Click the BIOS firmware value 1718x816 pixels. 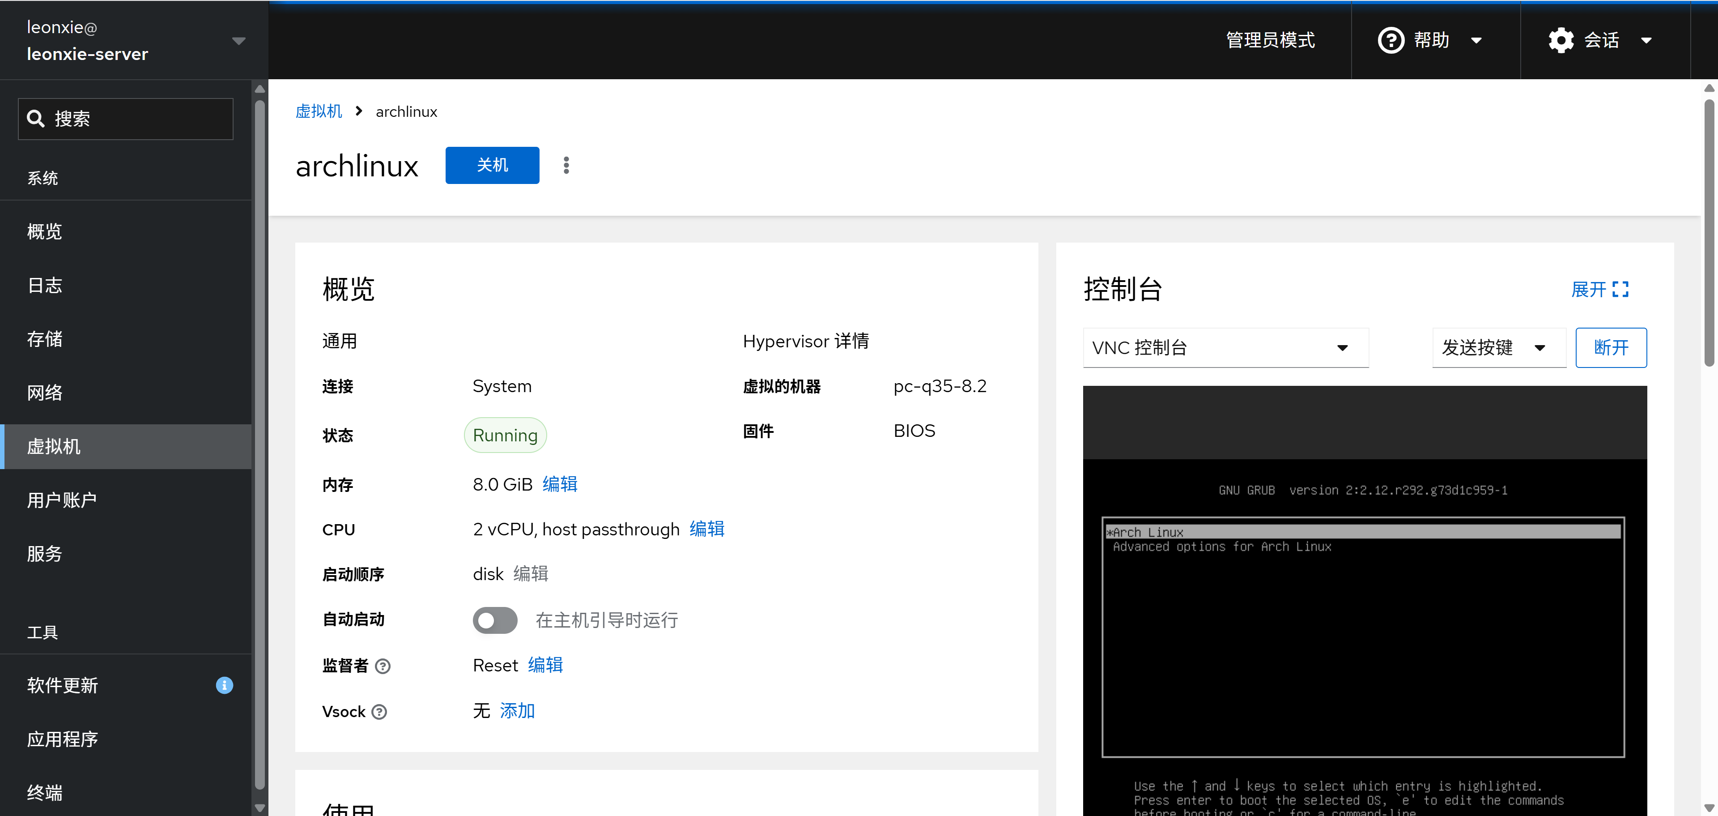pos(914,431)
